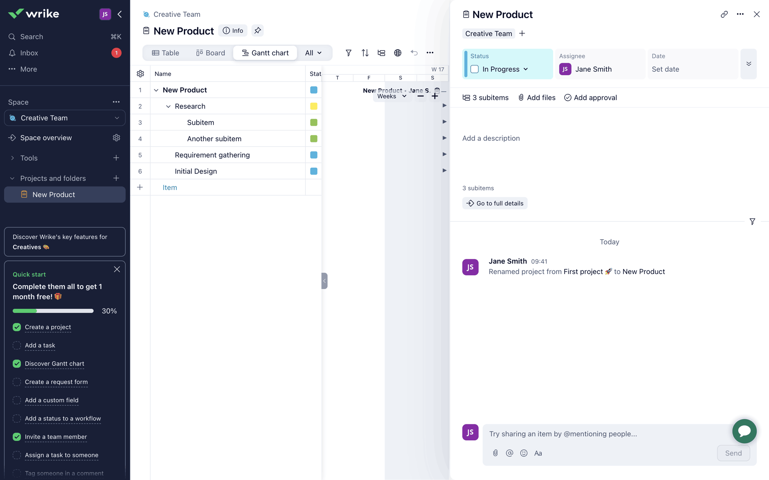
Task: Open emoji picker in comment box
Action: click(524, 453)
